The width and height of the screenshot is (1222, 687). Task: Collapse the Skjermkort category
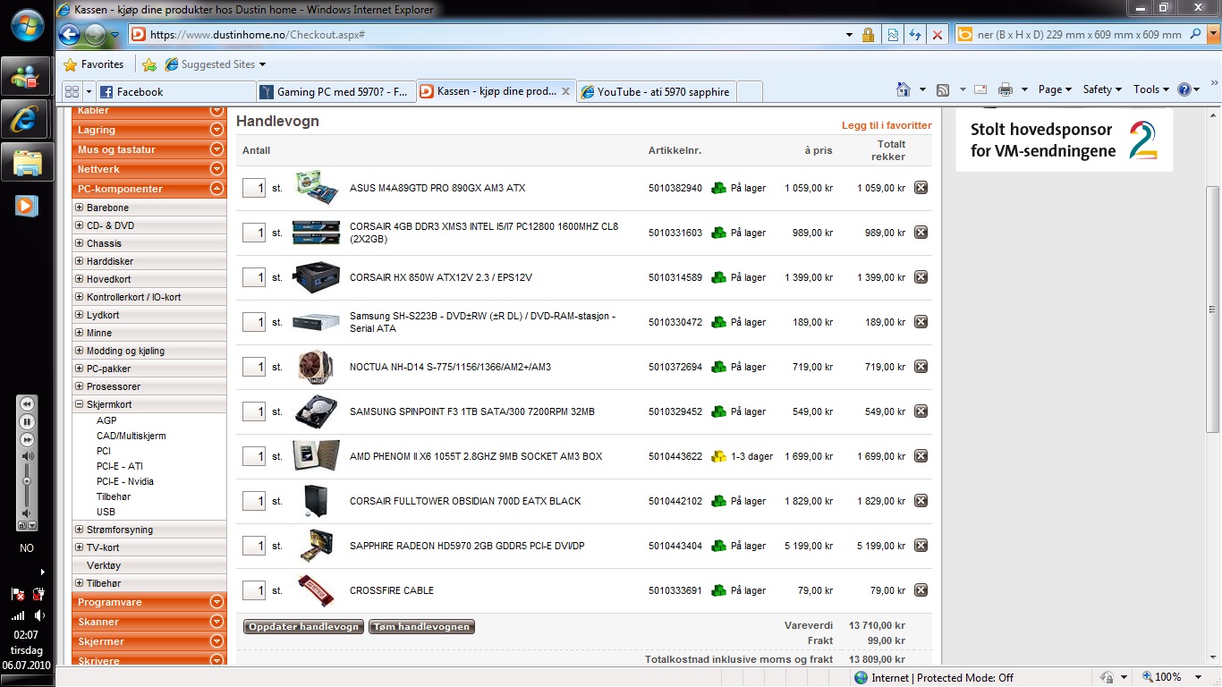click(80, 404)
